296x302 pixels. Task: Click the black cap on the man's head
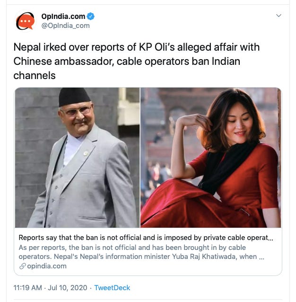tap(74, 96)
